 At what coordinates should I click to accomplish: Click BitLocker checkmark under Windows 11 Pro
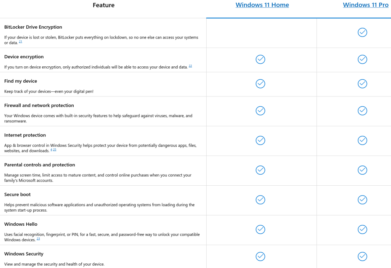[362, 32]
